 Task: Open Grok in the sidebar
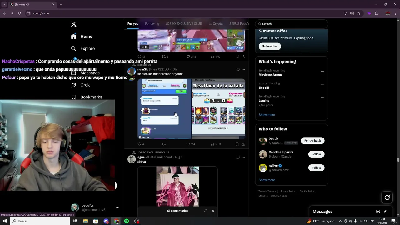pos(80,85)
